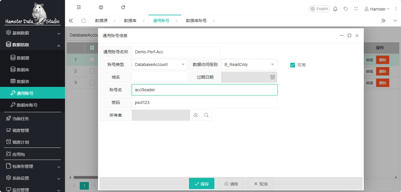Close the 通用账号 tab
Image resolution: width=401 pixels, height=192 pixels.
pyautogui.click(x=177, y=21)
